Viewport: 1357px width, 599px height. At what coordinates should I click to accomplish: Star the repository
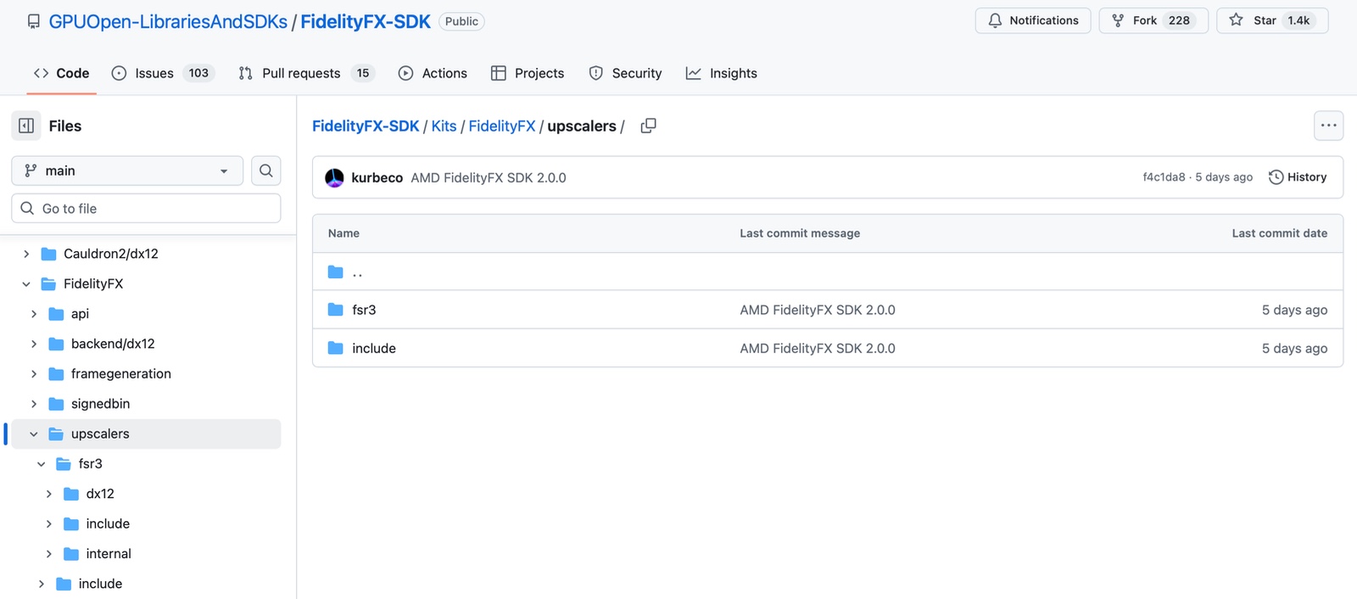[1272, 20]
